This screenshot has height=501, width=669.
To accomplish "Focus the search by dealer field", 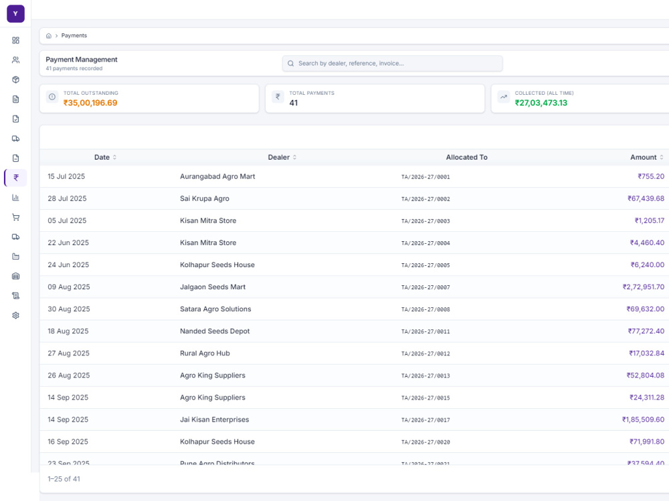I will coord(392,63).
